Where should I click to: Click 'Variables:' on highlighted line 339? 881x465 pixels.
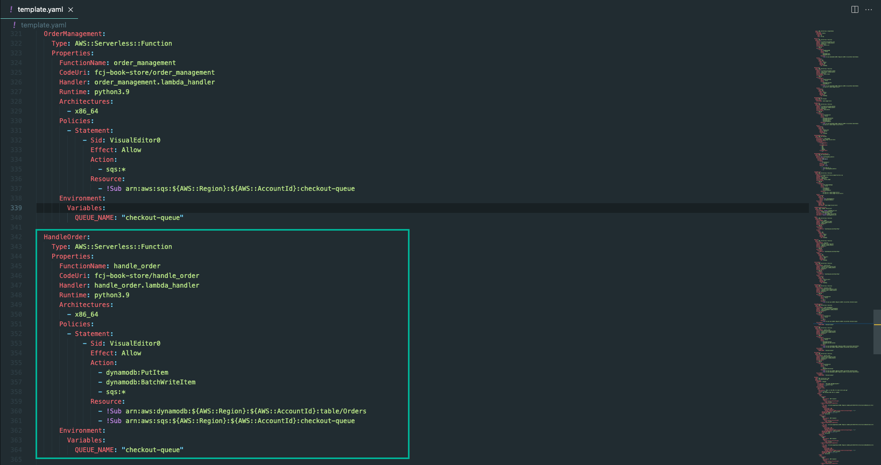[86, 208]
